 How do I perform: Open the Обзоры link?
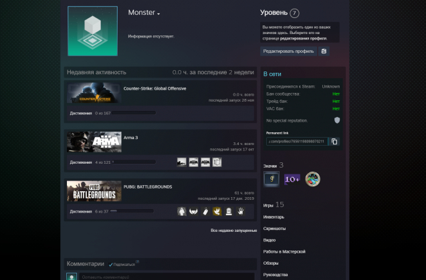click(271, 263)
